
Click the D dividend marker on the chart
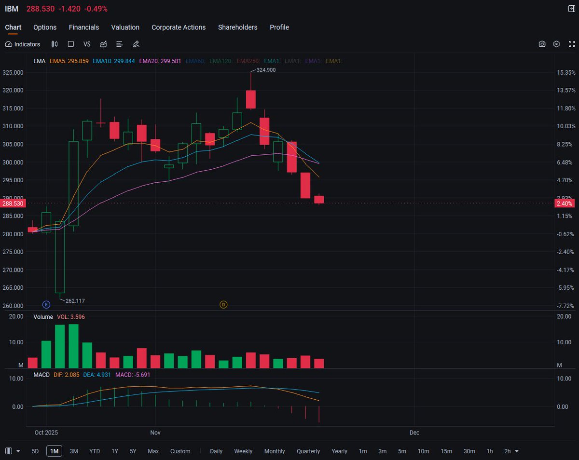(x=223, y=304)
